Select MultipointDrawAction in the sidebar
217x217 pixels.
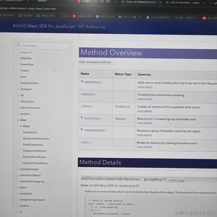click(36, 139)
